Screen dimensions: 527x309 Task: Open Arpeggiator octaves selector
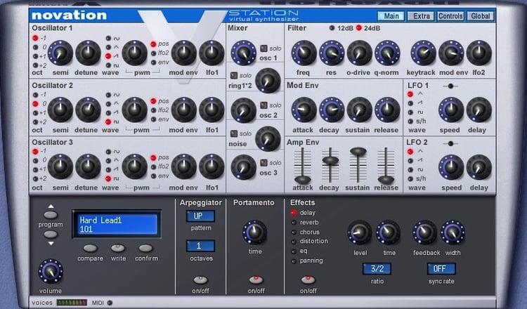point(200,246)
